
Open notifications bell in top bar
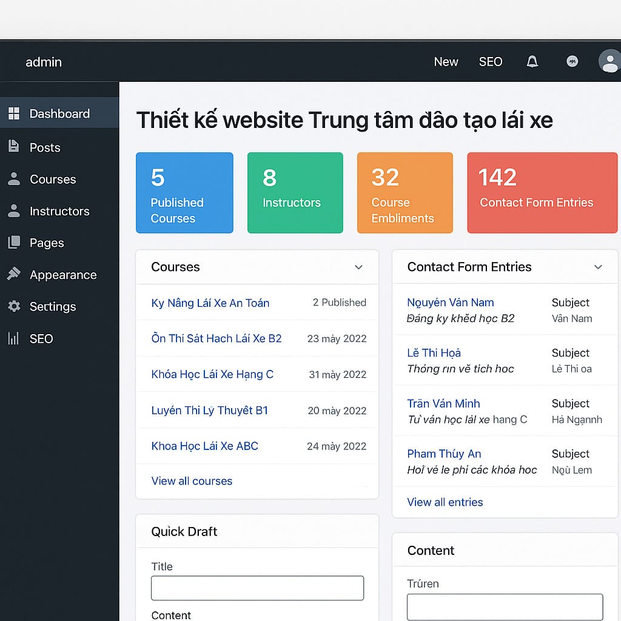pyautogui.click(x=532, y=61)
